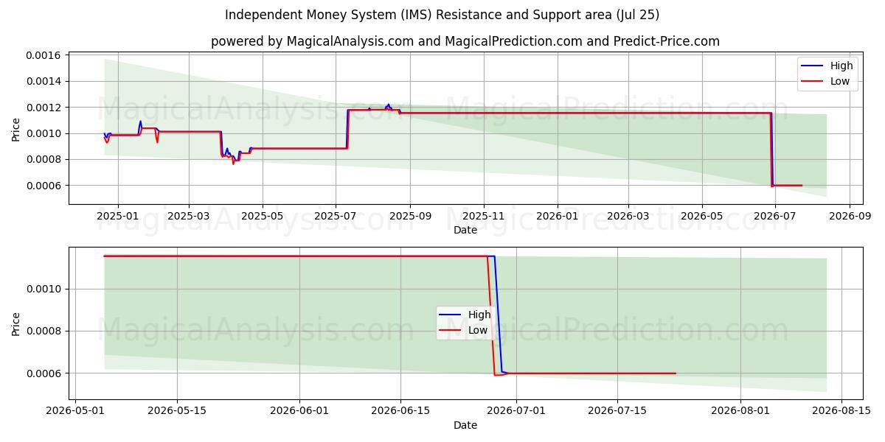885x442 pixels.
Task: Click the '2025-11' date tick label
Action: point(484,217)
